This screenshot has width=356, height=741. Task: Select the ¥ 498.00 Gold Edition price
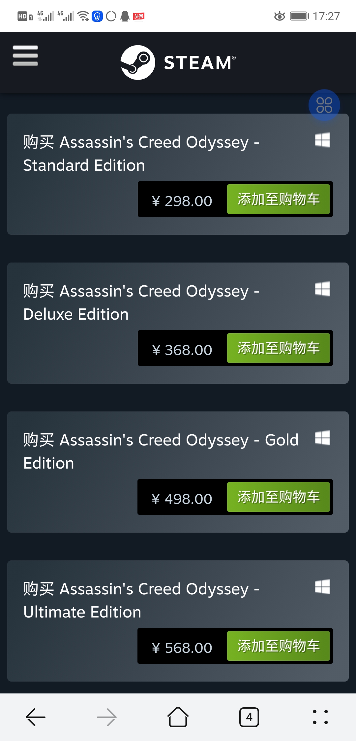(182, 499)
